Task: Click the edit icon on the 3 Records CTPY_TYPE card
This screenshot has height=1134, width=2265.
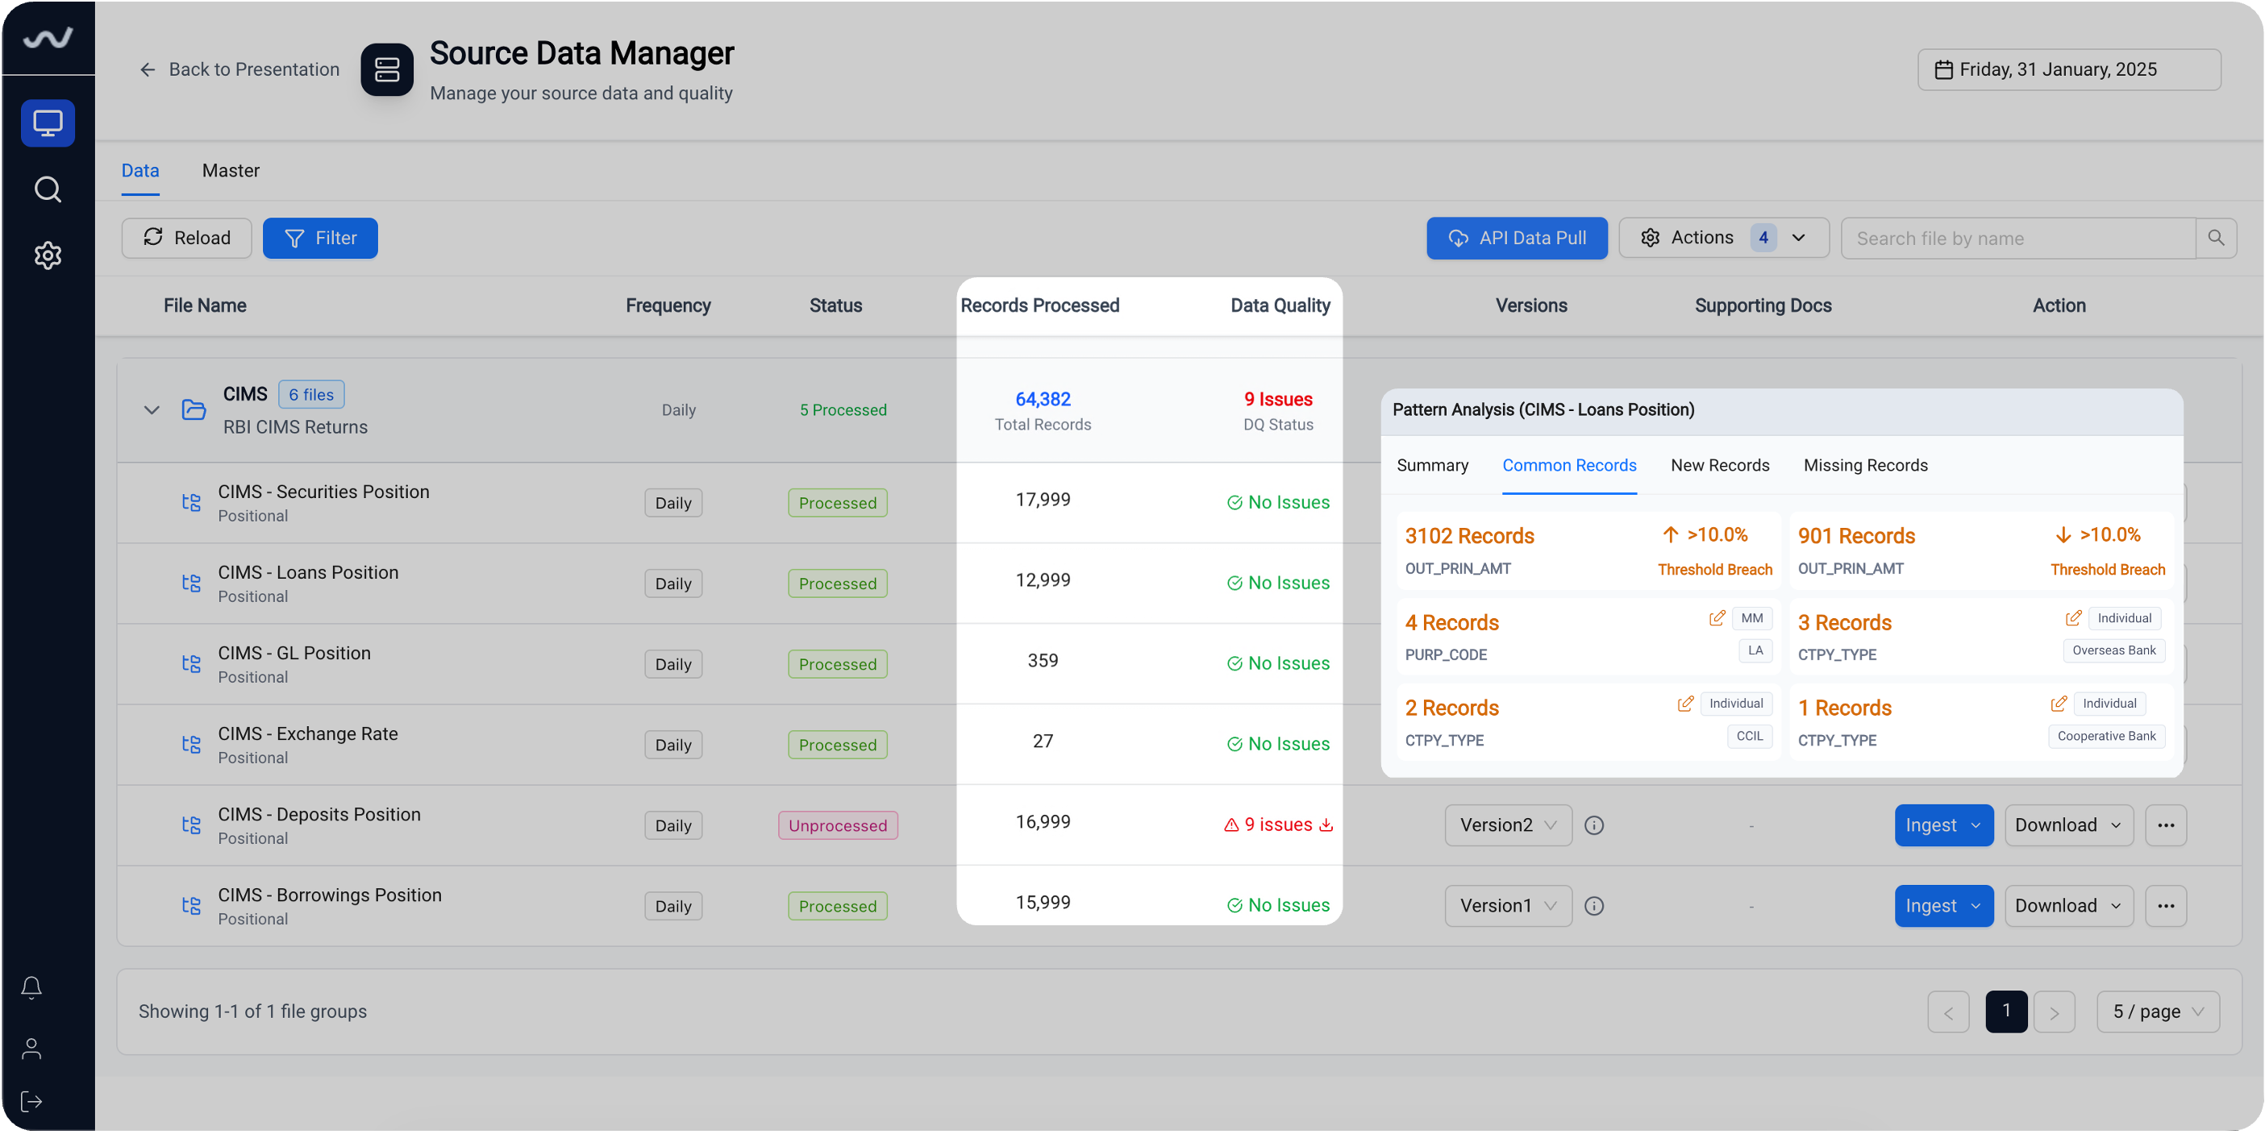Action: 2073,619
